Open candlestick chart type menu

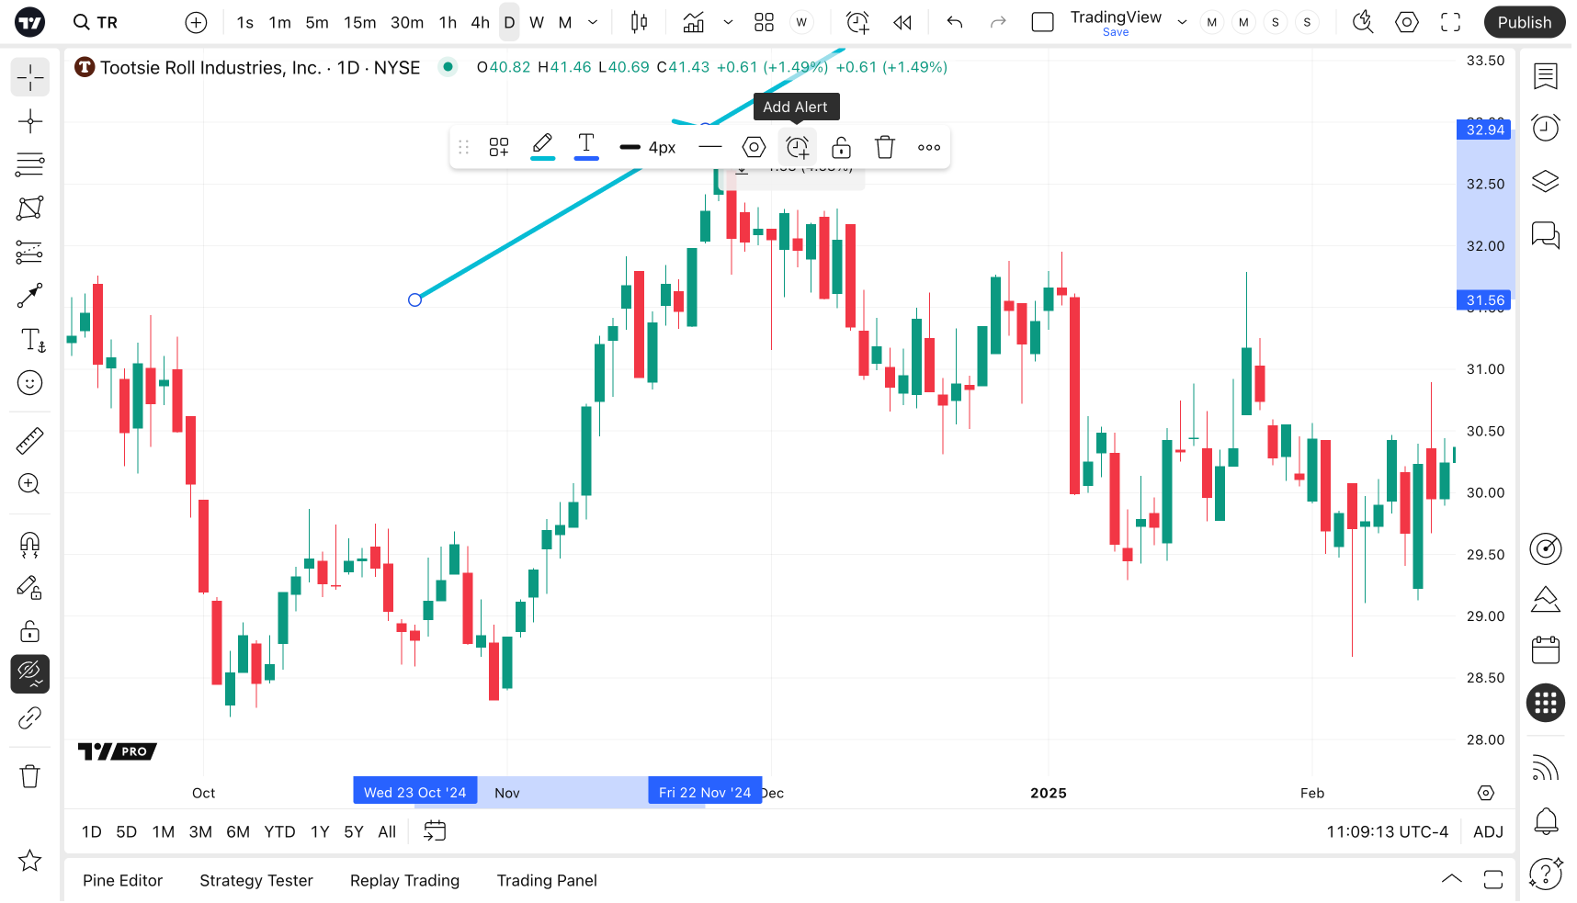[640, 22]
